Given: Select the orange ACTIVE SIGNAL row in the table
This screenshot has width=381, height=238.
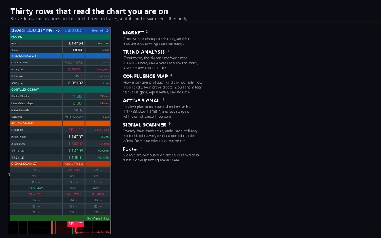Looking at the screenshot, I should [x=60, y=123].
